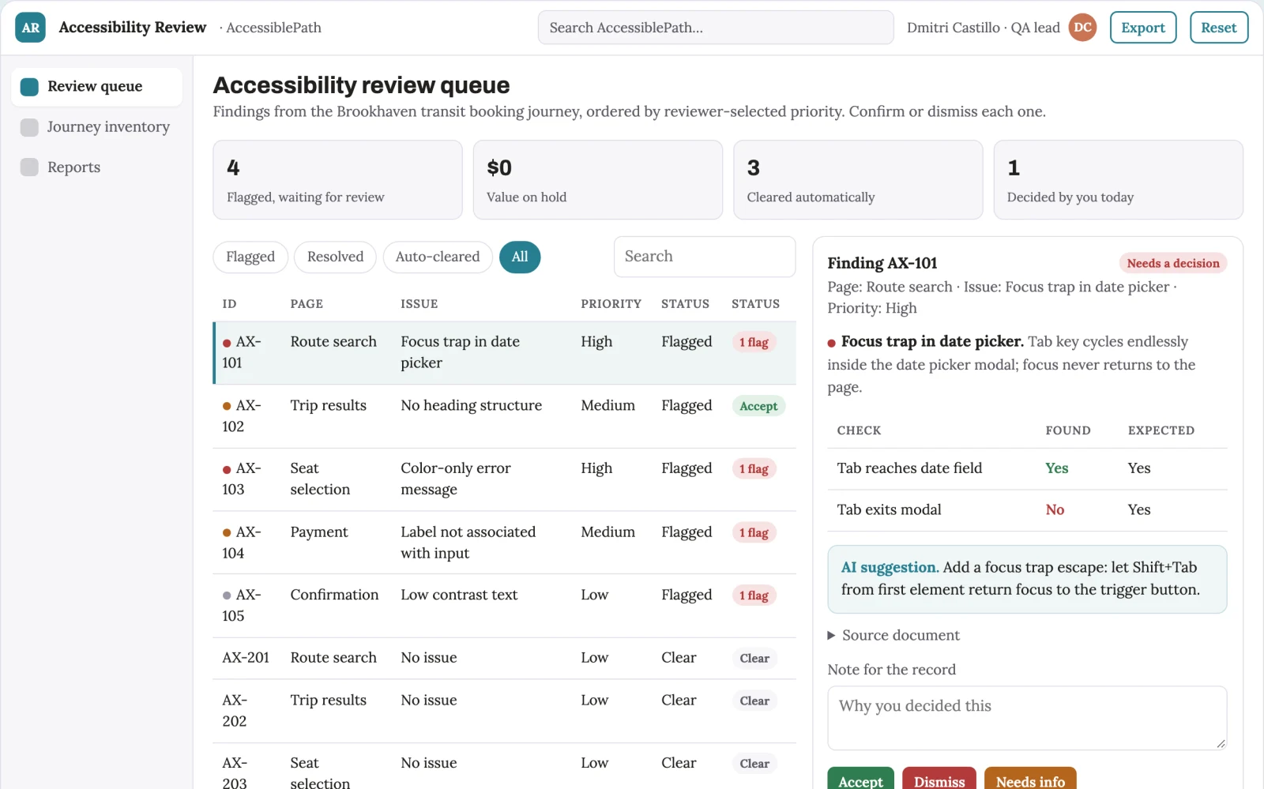Viewport: 1264px width, 789px height.
Task: Click the Journey inventory sidebar icon
Action: (x=29, y=127)
